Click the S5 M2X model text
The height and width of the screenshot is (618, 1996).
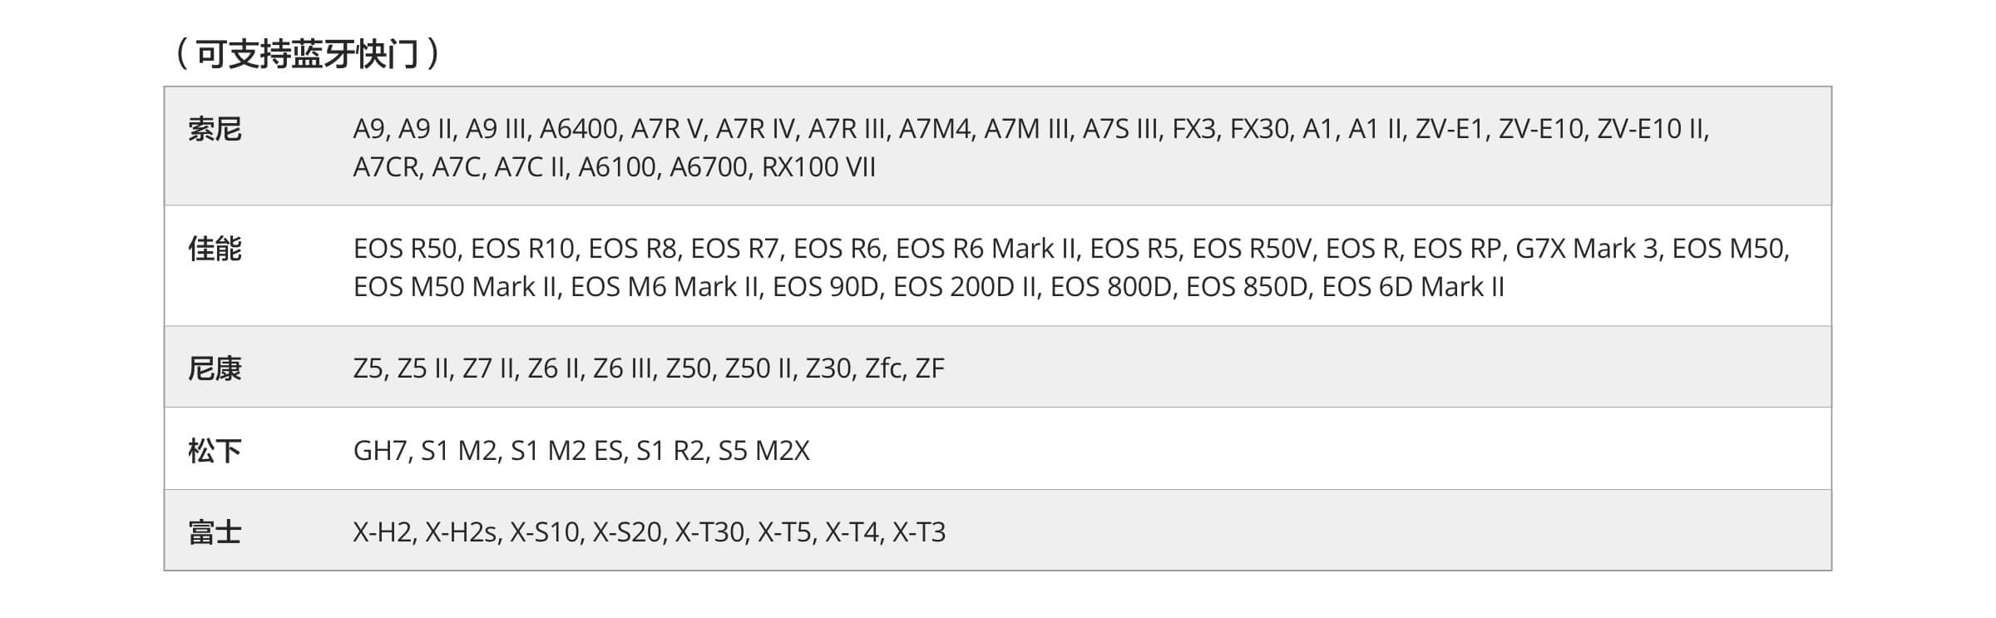[x=763, y=451]
